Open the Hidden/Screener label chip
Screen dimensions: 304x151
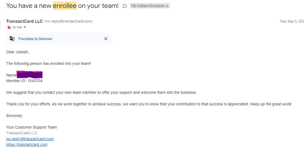pyautogui.click(x=148, y=6)
